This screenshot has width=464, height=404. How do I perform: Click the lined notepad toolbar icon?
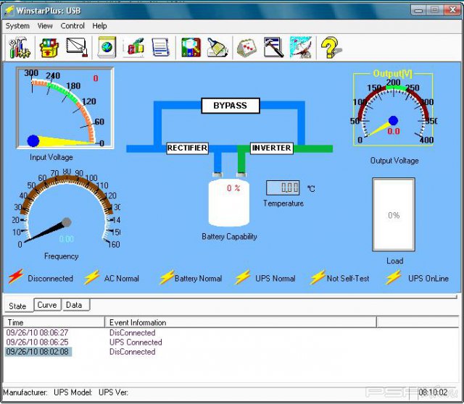[160, 48]
